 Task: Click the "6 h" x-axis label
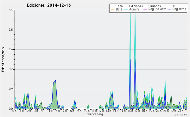58,111
